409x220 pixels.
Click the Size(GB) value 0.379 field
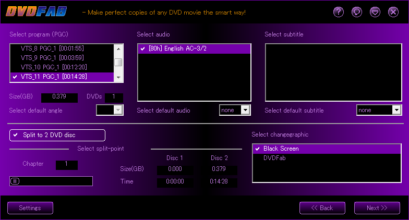59,97
